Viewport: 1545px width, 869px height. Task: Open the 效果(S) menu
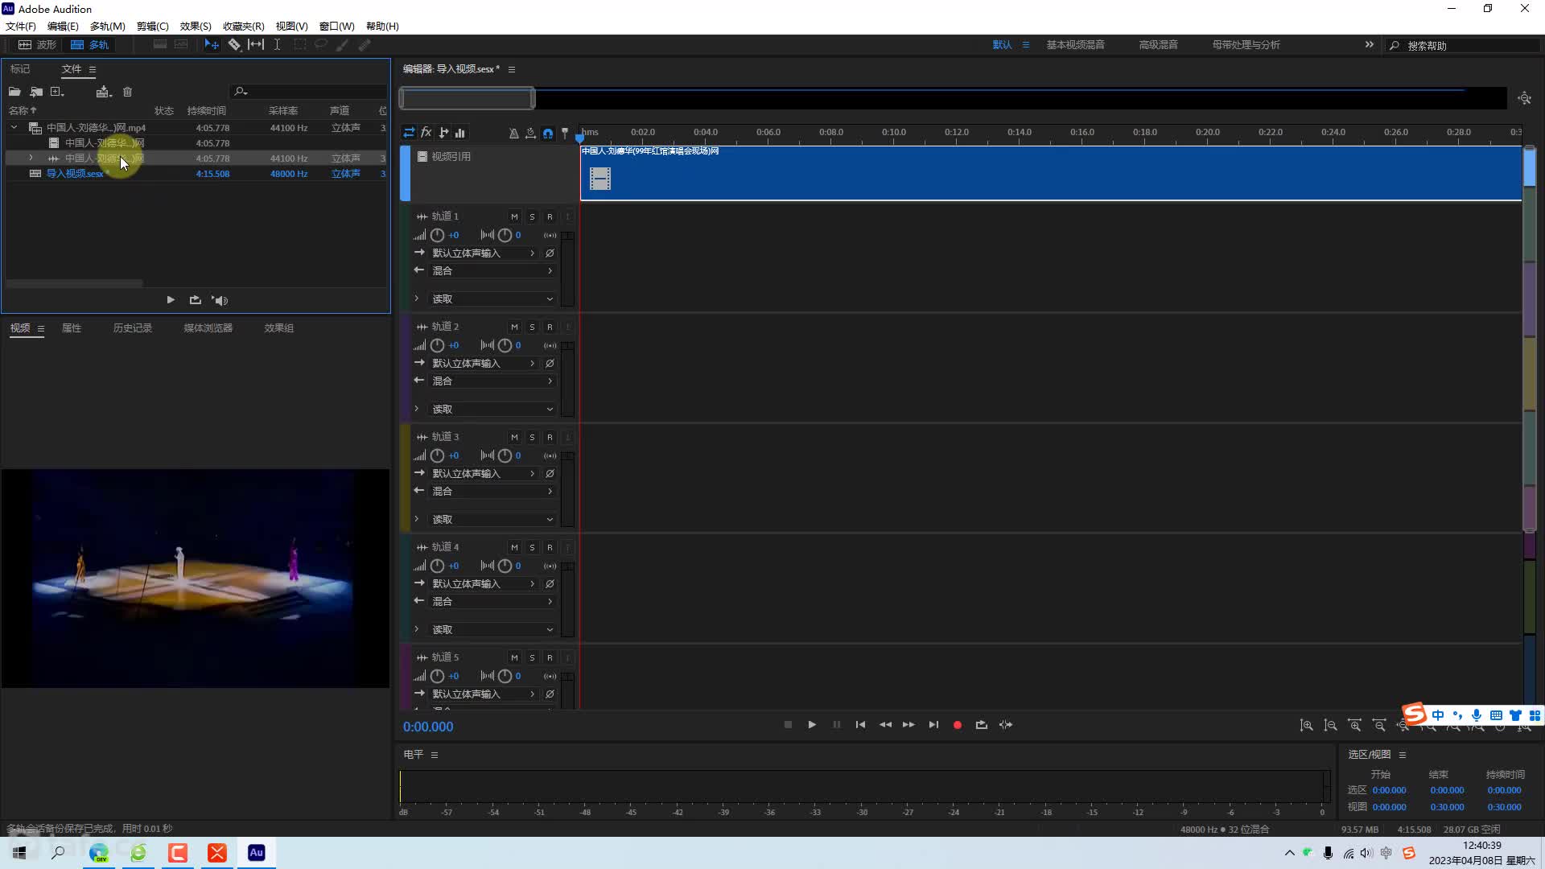(x=196, y=27)
